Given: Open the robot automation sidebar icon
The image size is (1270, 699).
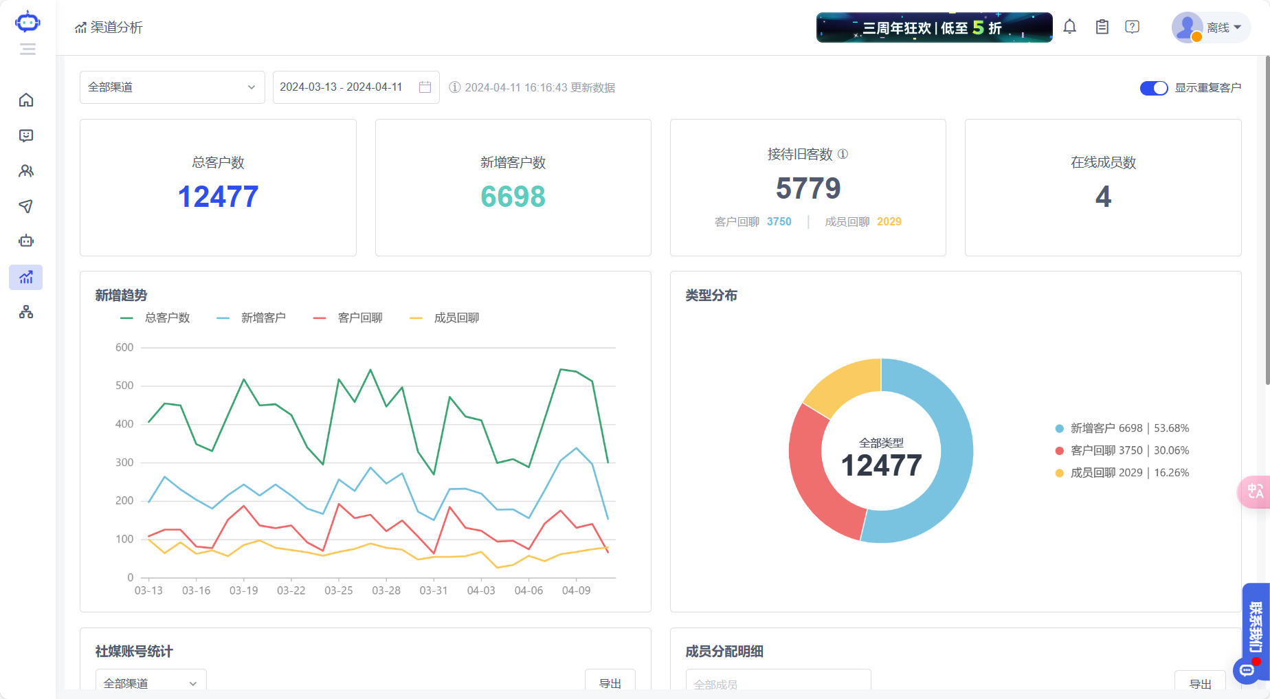Looking at the screenshot, I should [x=26, y=241].
